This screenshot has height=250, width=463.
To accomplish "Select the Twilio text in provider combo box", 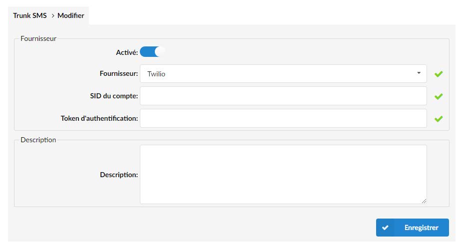I will (156, 74).
